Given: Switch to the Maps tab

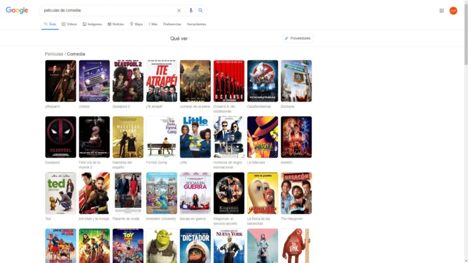Looking at the screenshot, I should [136, 24].
